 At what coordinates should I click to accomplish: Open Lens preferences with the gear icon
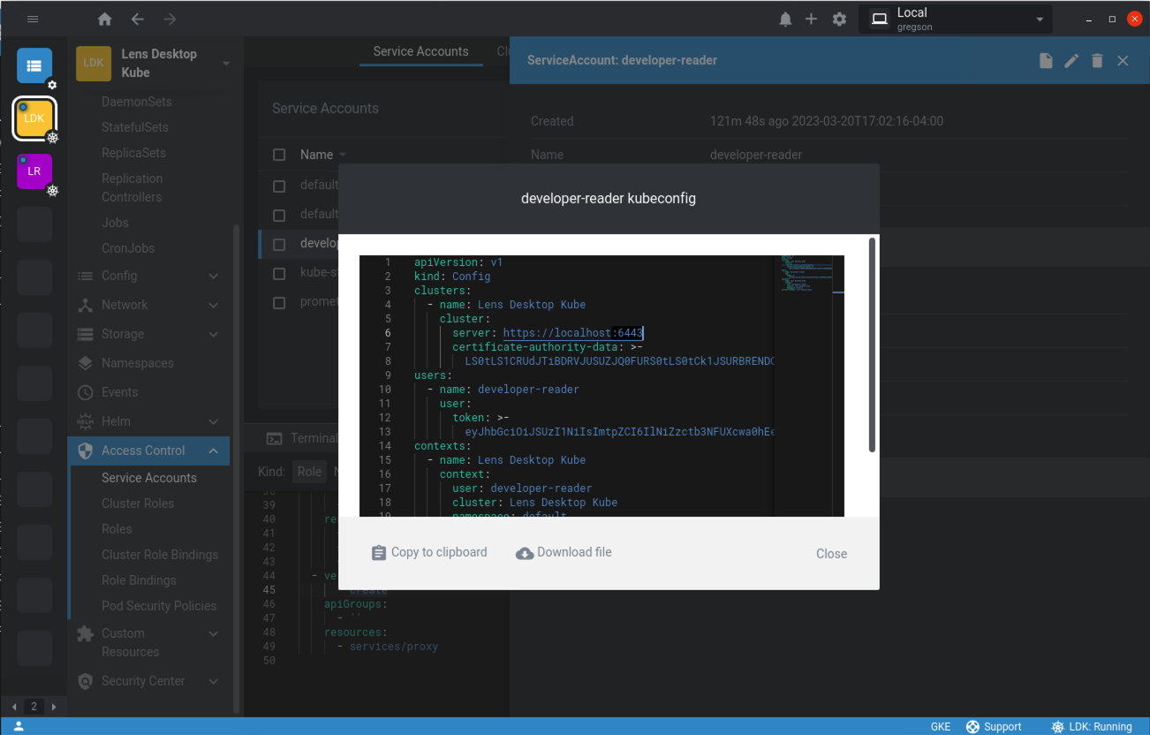coord(838,18)
